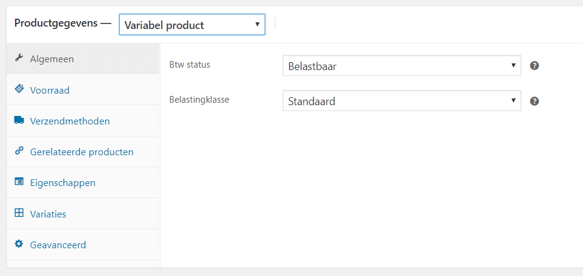The height and width of the screenshot is (276, 583).
Task: Click the wrench icon beside Algemeen
Action: (19, 58)
